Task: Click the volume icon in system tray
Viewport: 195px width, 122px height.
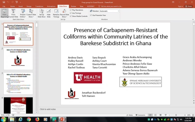Action: 181,119
